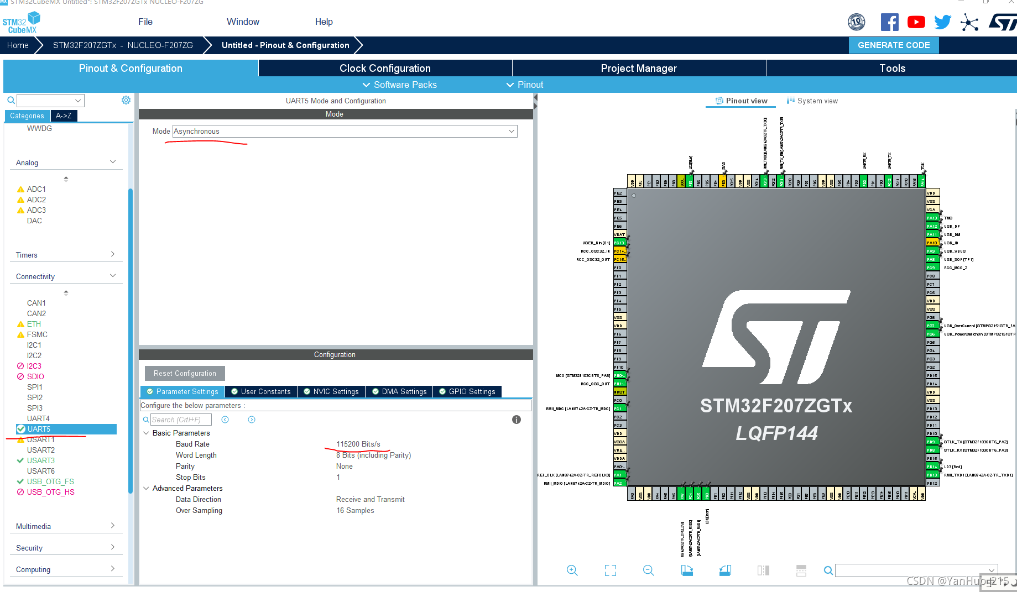The height and width of the screenshot is (592, 1017).
Task: Open the Mode Asynchronous dropdown
Action: (345, 131)
